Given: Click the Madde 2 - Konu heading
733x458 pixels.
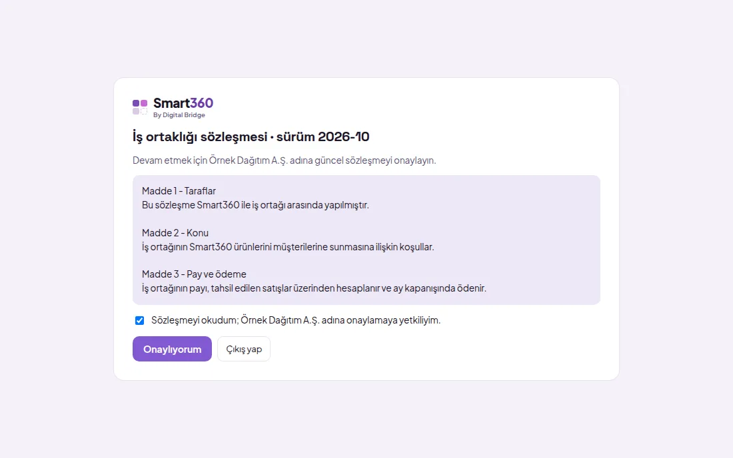Looking at the screenshot, I should click(x=175, y=232).
